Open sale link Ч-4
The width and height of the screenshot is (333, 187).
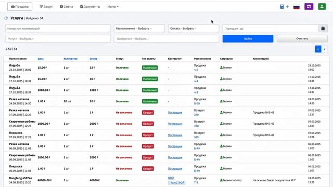(x=196, y=81)
